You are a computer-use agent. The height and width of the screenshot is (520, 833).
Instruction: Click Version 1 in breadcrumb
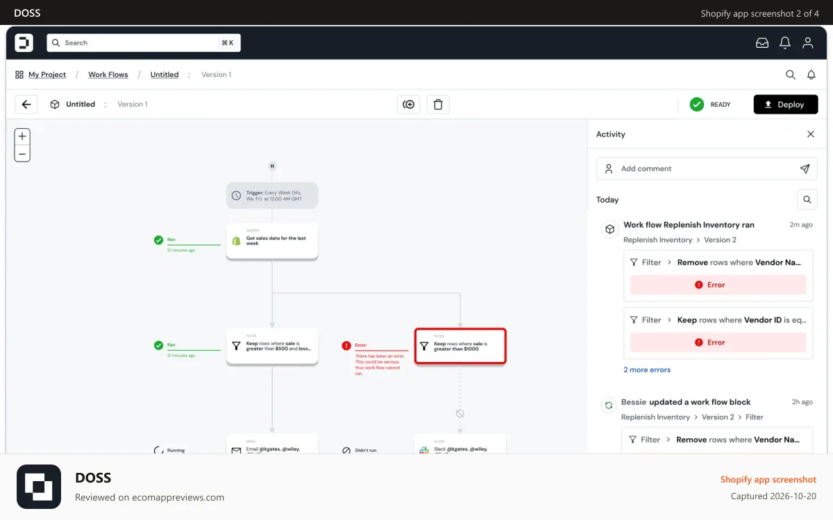(216, 75)
